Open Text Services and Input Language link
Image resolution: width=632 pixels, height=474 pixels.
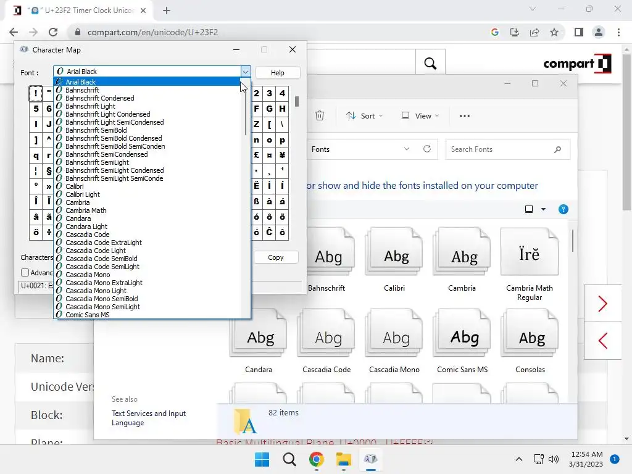click(x=149, y=418)
